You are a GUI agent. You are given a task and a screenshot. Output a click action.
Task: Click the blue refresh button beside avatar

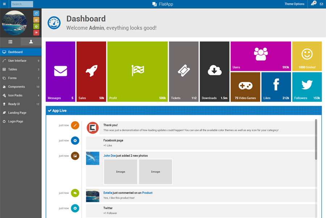[36, 13]
